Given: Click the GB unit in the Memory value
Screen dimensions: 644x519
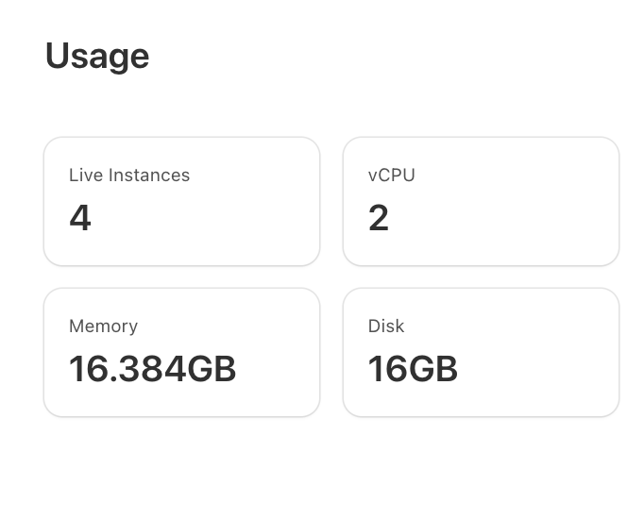Looking at the screenshot, I should point(212,369).
